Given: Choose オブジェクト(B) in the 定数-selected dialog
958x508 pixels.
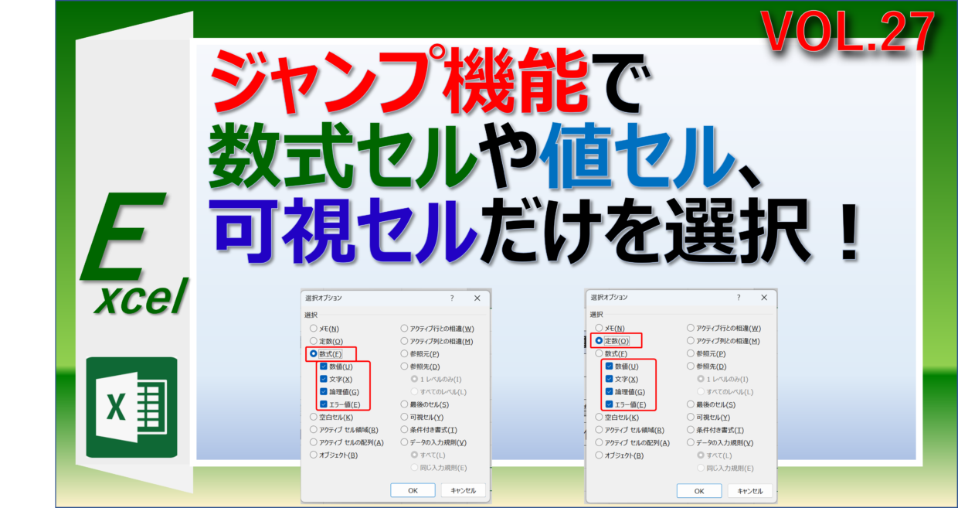Looking at the screenshot, I should tap(599, 455).
